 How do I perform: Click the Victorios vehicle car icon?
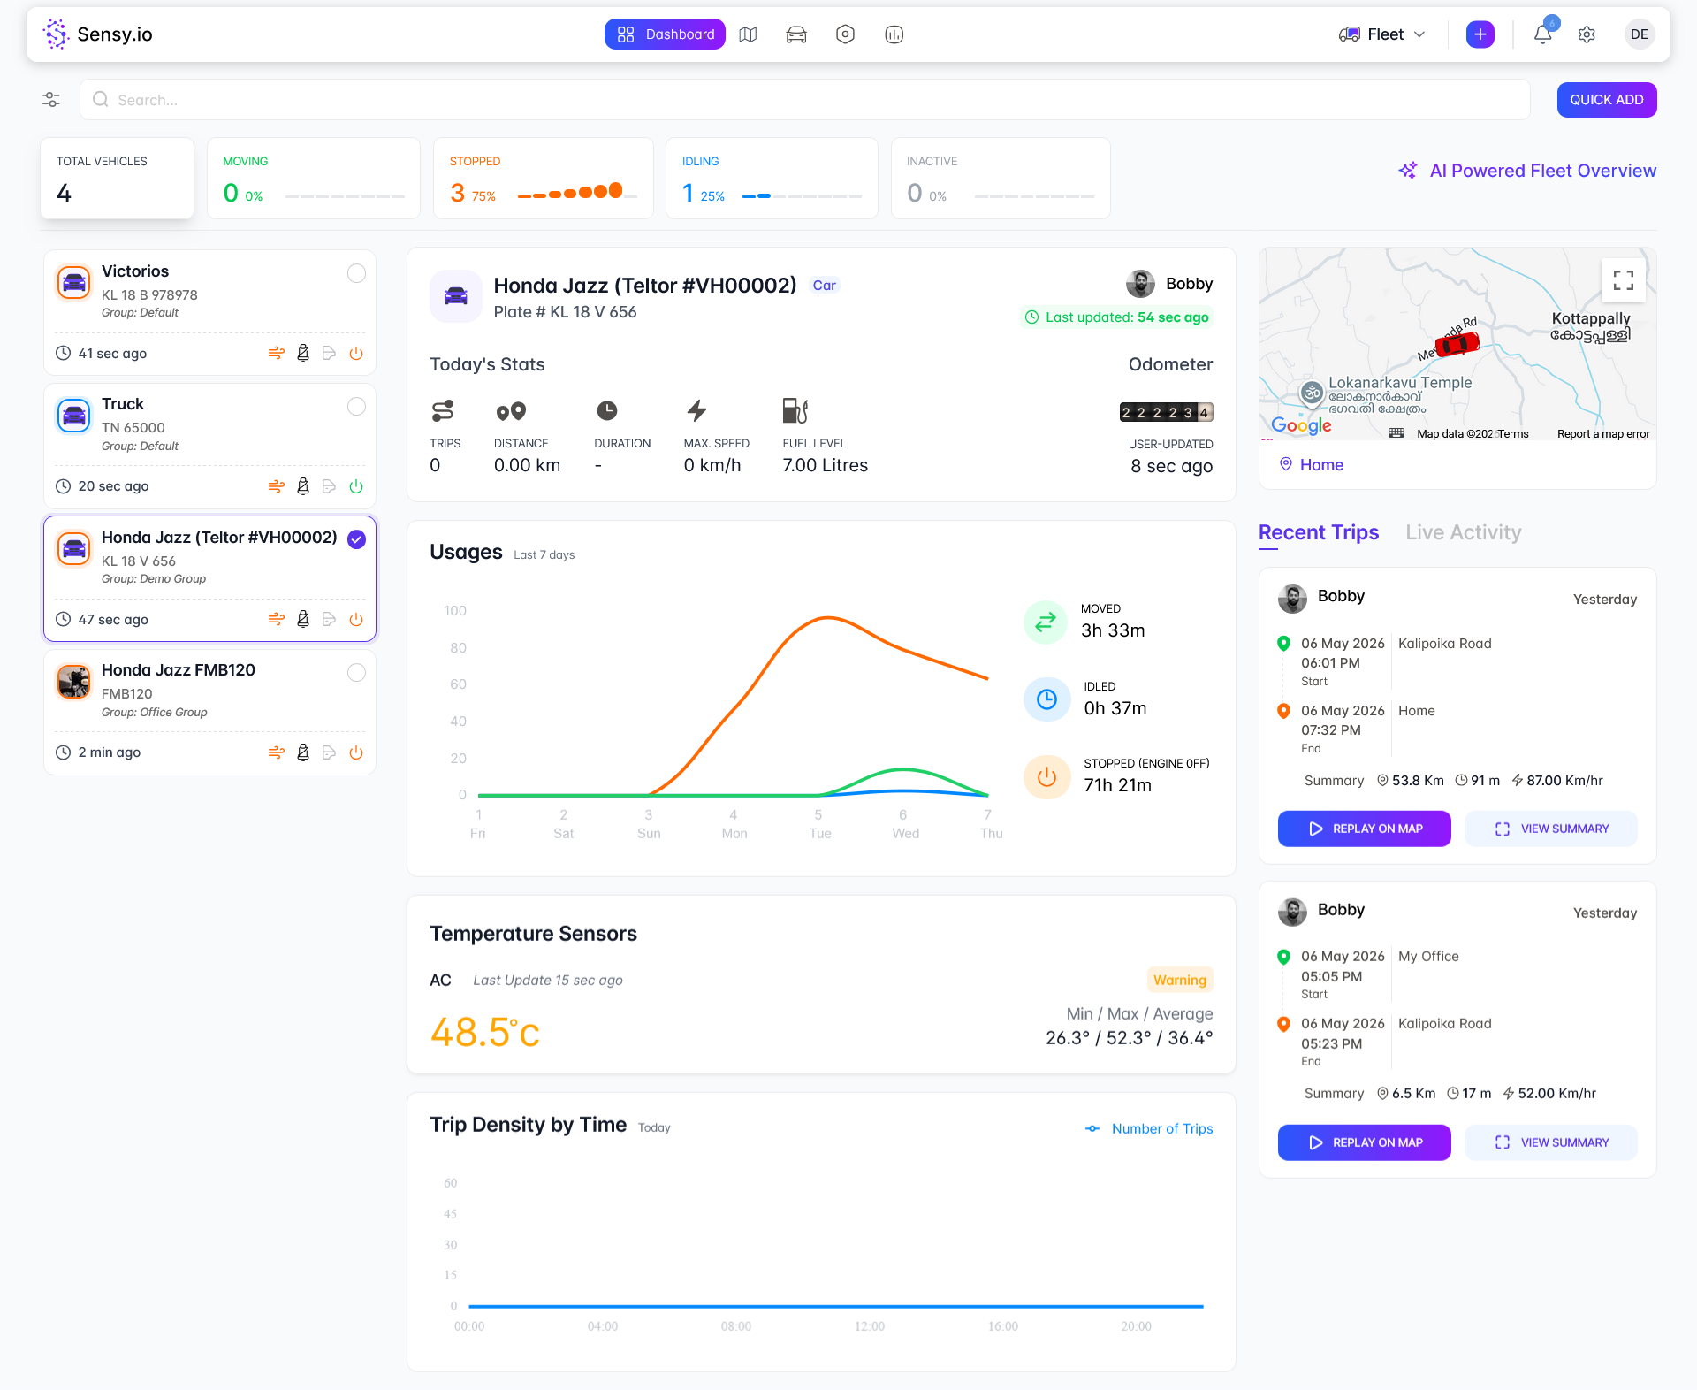[x=74, y=283]
